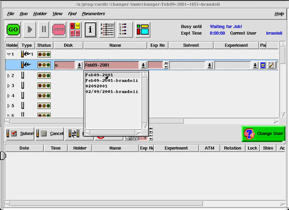
Task: Open the Name field dropdown arrow
Action: click(143, 65)
